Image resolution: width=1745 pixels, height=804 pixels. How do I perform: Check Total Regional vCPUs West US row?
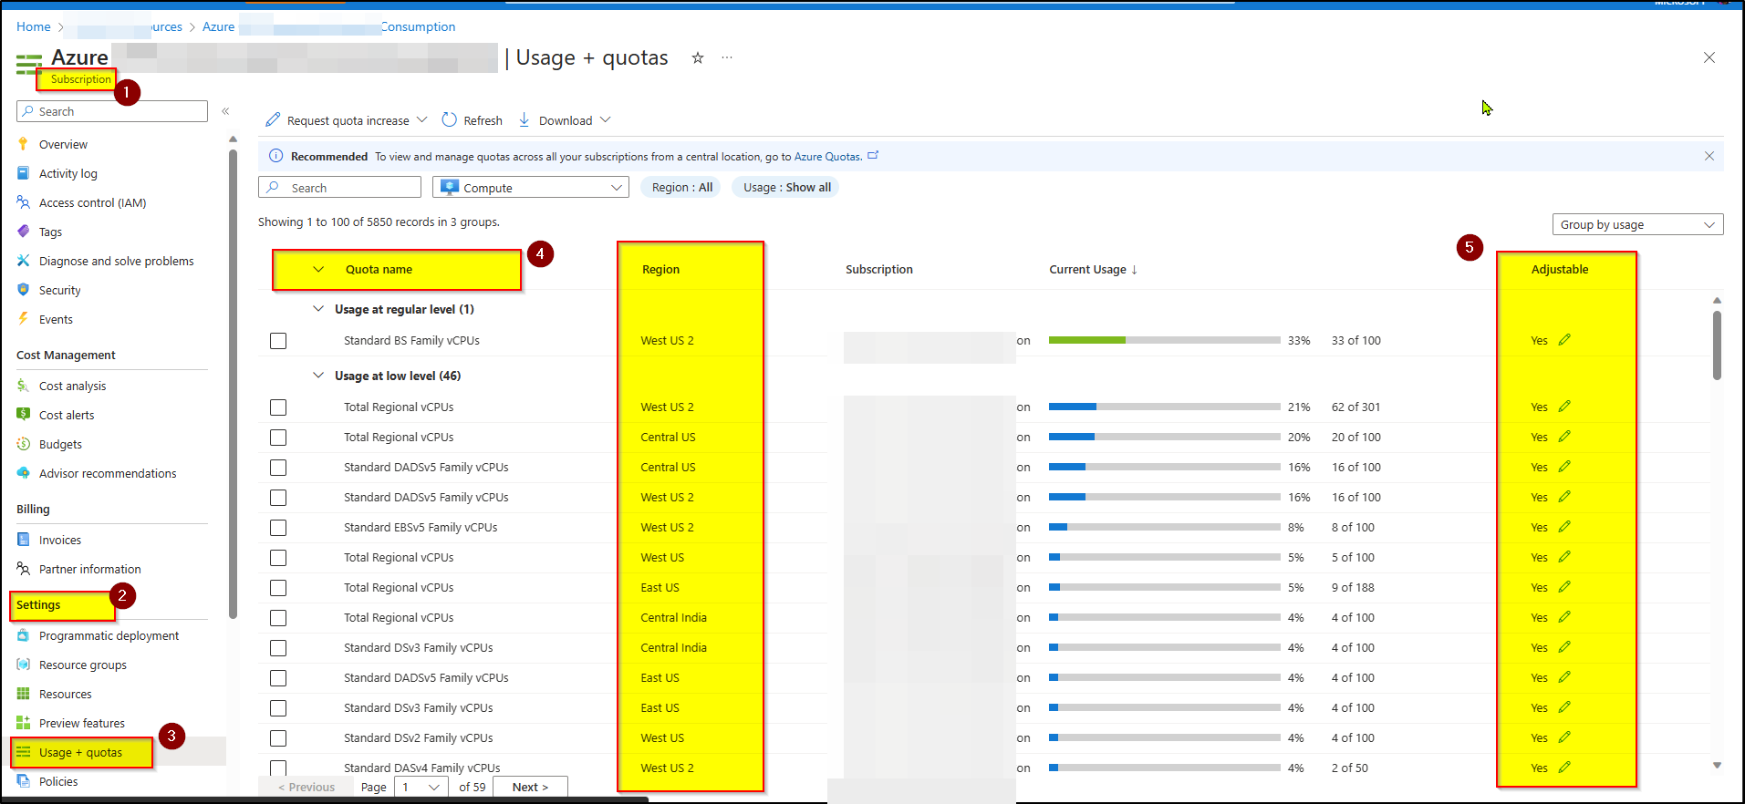coord(278,558)
